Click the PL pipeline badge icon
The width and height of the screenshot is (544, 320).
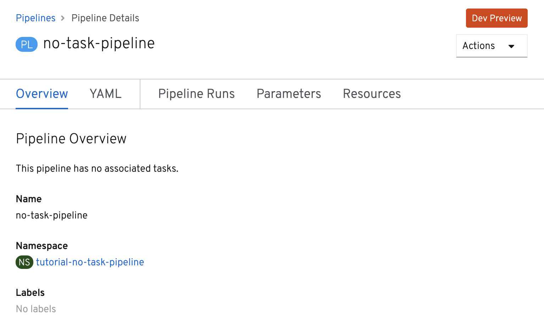[27, 45]
